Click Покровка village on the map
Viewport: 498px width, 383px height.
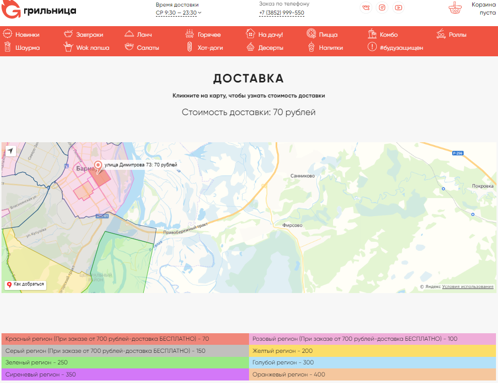[x=482, y=186]
